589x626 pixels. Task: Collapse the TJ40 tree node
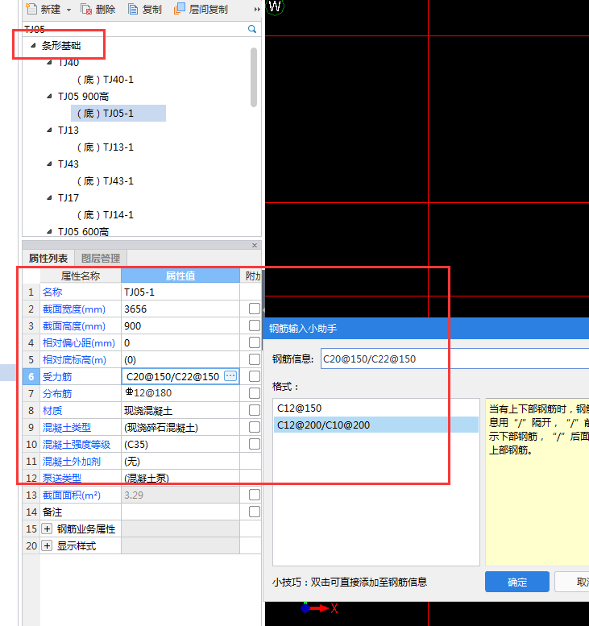point(49,62)
